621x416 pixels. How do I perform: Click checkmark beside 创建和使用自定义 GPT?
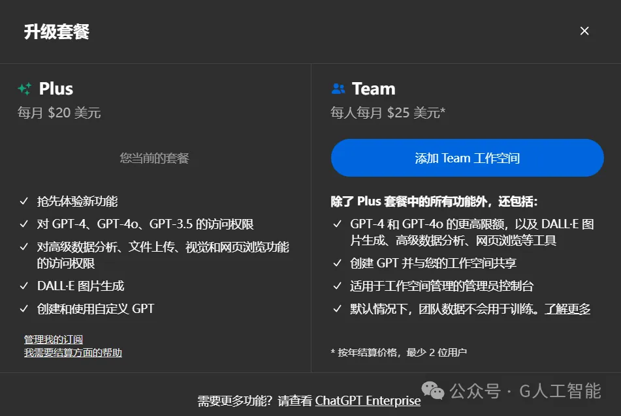(24, 308)
